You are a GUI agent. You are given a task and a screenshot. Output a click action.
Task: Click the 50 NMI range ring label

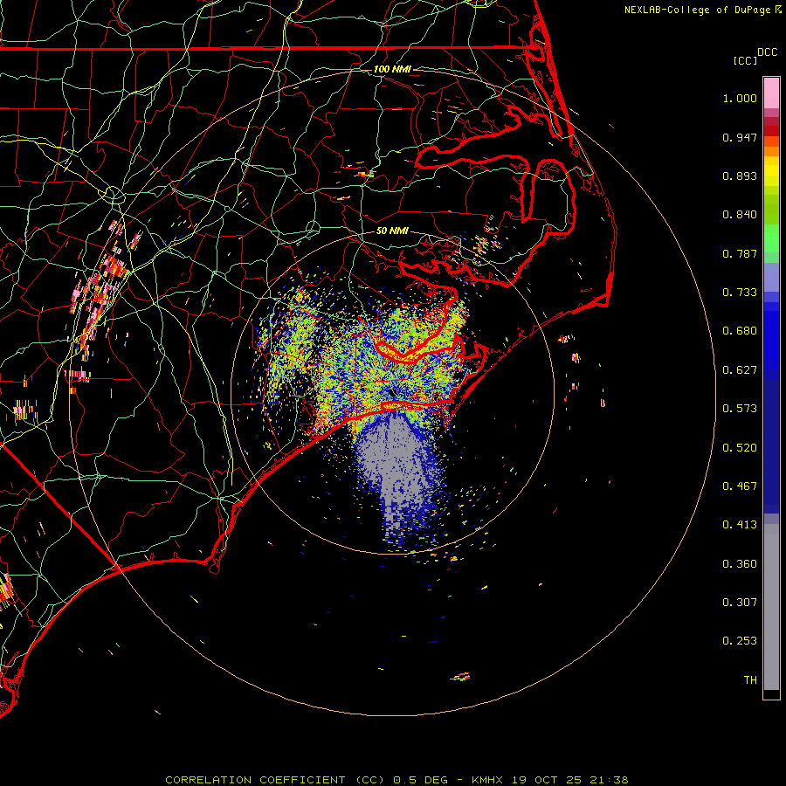click(392, 231)
